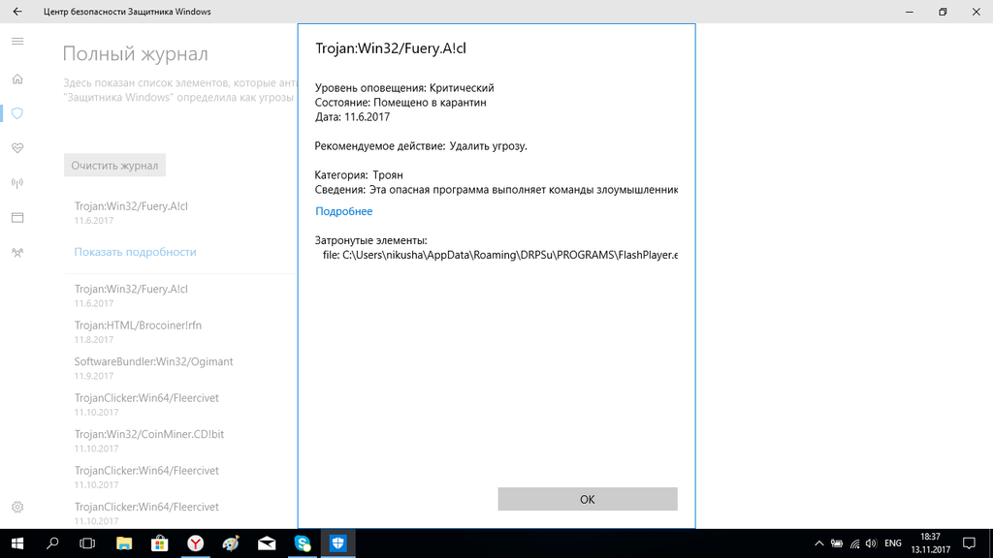
Task: Click Показать подробности link
Action: (136, 252)
